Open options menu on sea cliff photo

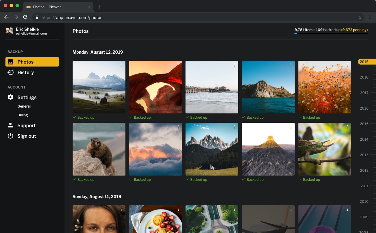pyautogui.click(x=291, y=65)
